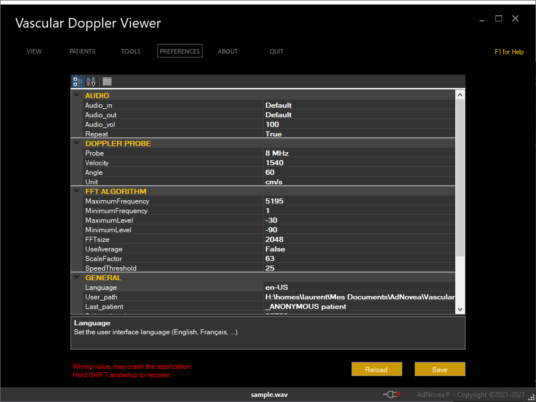The height and width of the screenshot is (402, 536).
Task: Edit the Audio_out Default value
Action: [x=359, y=115]
